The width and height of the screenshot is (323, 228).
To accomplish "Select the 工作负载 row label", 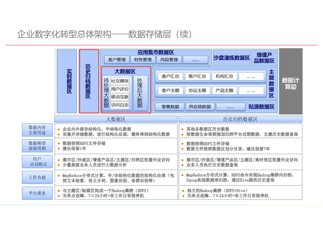I will tap(37, 177).
